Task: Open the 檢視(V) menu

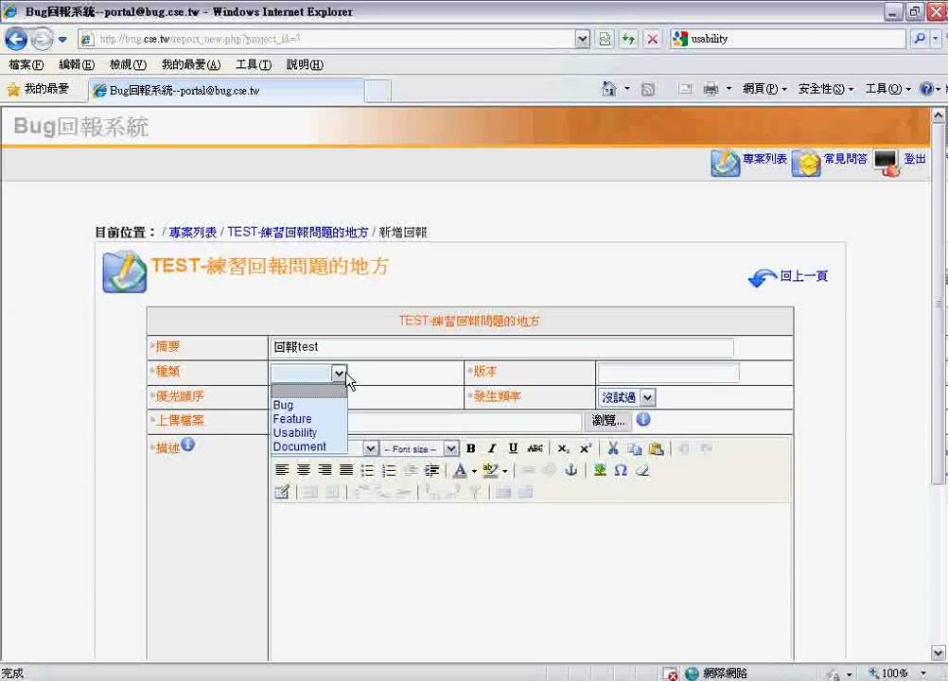Action: point(128,64)
